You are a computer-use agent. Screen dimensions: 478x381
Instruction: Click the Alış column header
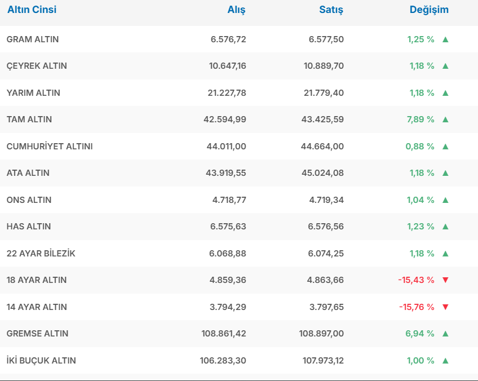236,10
